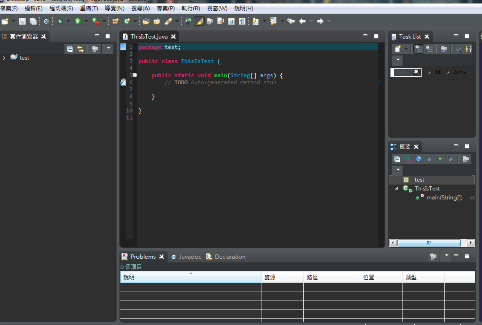Screen dimensions: 482x325
Task: Toggle Scheduled presentation in Task List
Action: [x=429, y=49]
